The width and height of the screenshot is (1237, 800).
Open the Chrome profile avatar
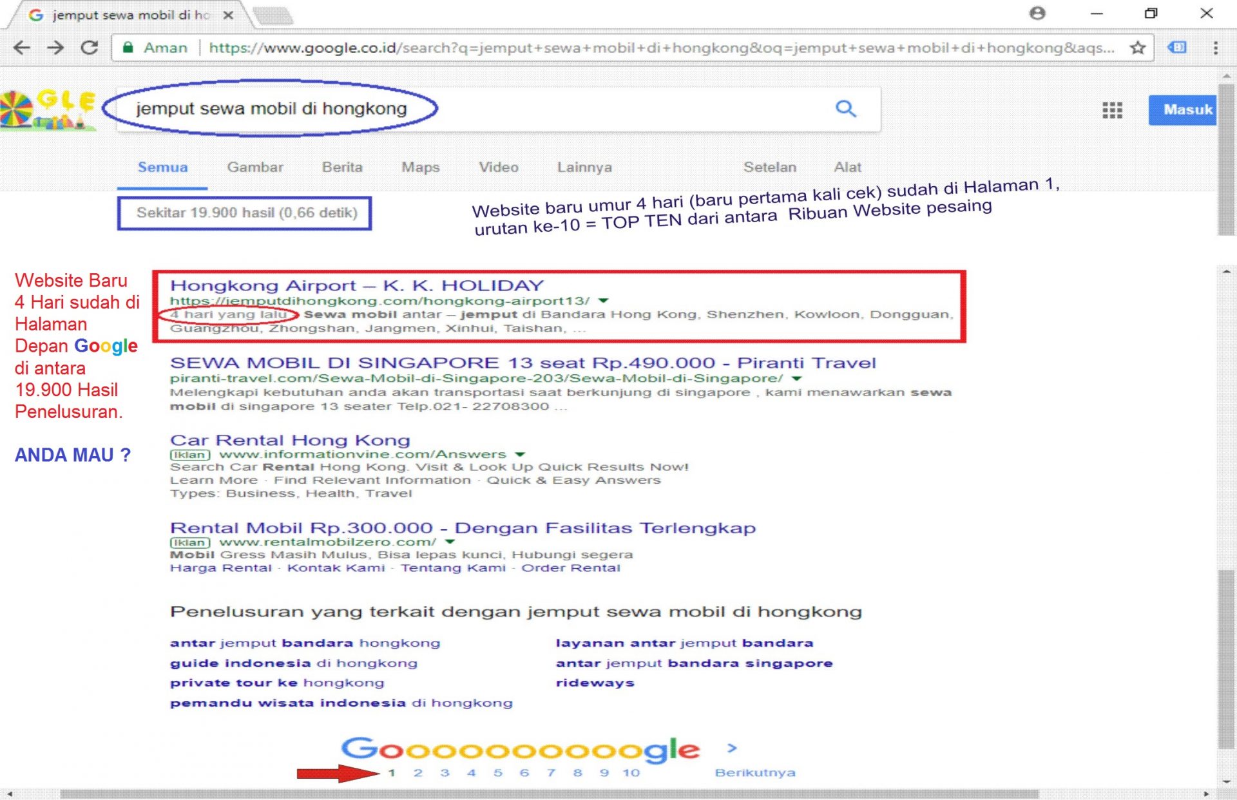pos(1037,13)
